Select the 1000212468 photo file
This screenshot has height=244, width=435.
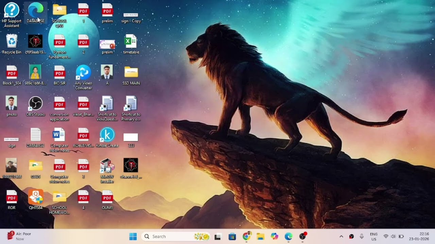coord(12,169)
